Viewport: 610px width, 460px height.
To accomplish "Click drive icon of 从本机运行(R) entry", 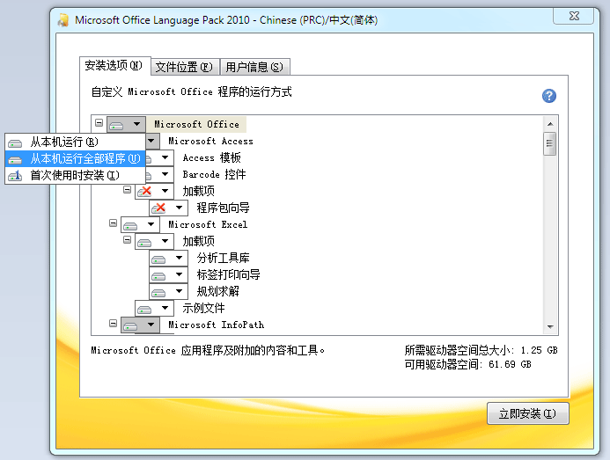I will tap(15, 143).
